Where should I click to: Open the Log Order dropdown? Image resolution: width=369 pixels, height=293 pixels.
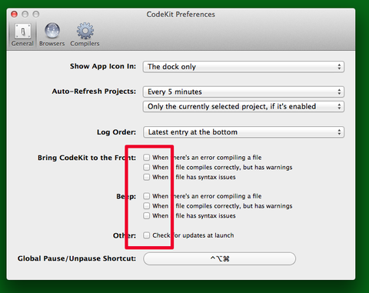(x=244, y=132)
